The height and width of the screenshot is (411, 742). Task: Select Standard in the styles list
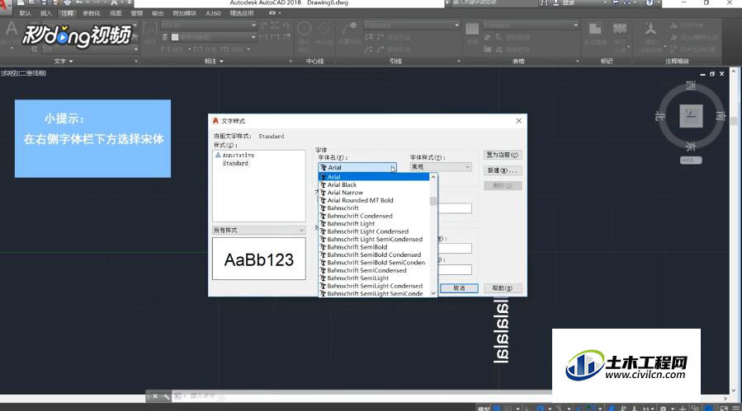pyautogui.click(x=235, y=163)
